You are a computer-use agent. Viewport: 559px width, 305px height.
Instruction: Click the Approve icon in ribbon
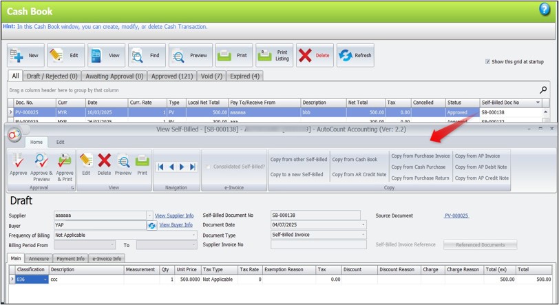(x=19, y=164)
